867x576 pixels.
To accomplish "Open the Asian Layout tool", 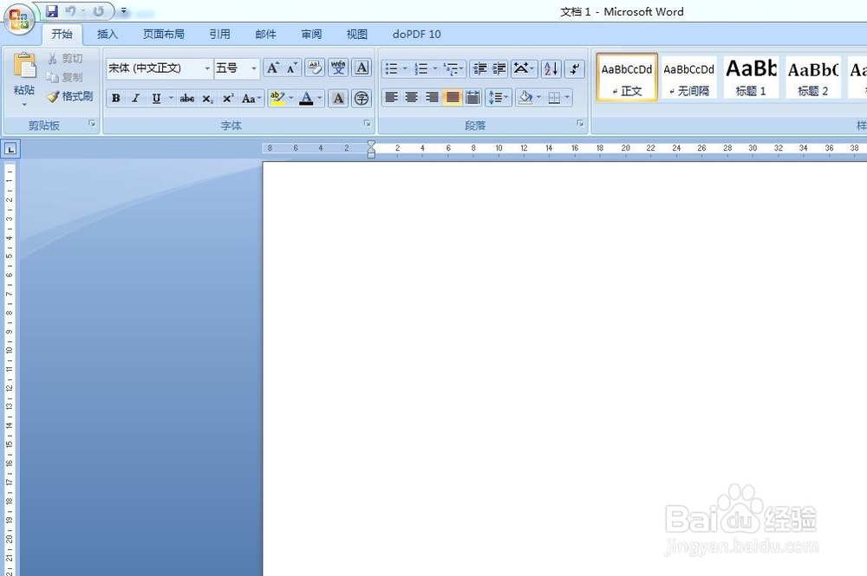I will (524, 68).
